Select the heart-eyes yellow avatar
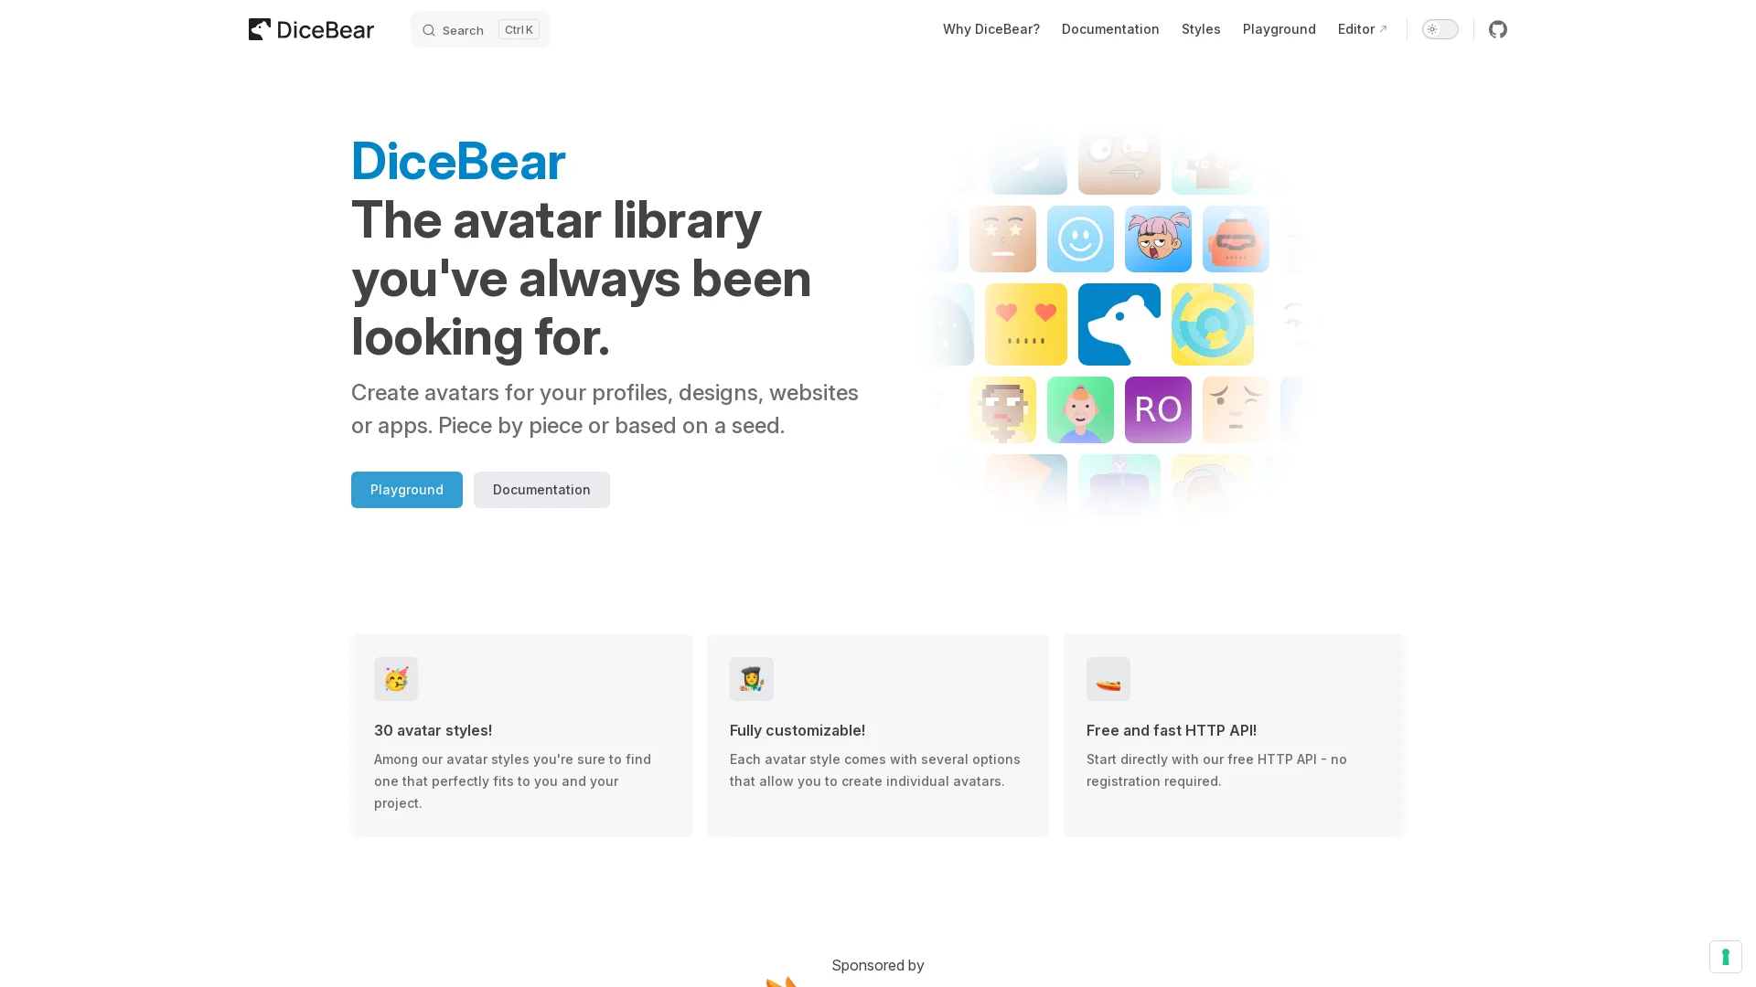This screenshot has width=1756, height=987. [x=1026, y=324]
